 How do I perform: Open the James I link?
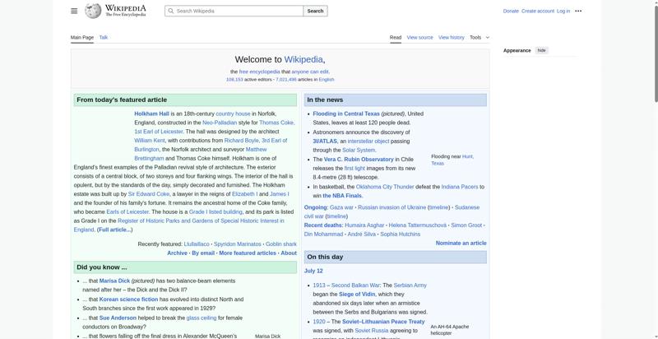[279, 194]
